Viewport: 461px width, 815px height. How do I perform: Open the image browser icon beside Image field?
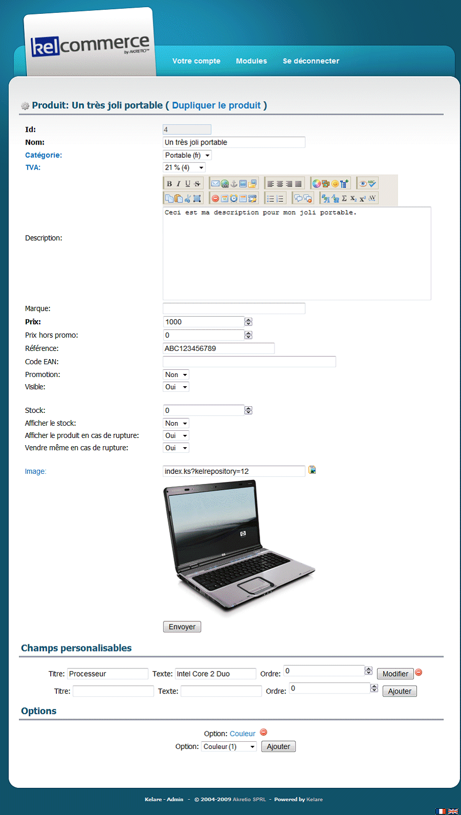(x=312, y=470)
